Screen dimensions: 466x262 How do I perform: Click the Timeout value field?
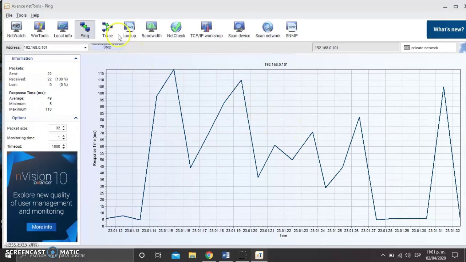click(55, 146)
